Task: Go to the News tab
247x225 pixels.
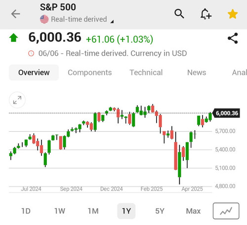Action: click(x=197, y=73)
